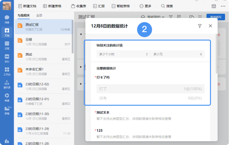
Task: Open the 邮箱 mail sidebar icon
Action: 7,110
